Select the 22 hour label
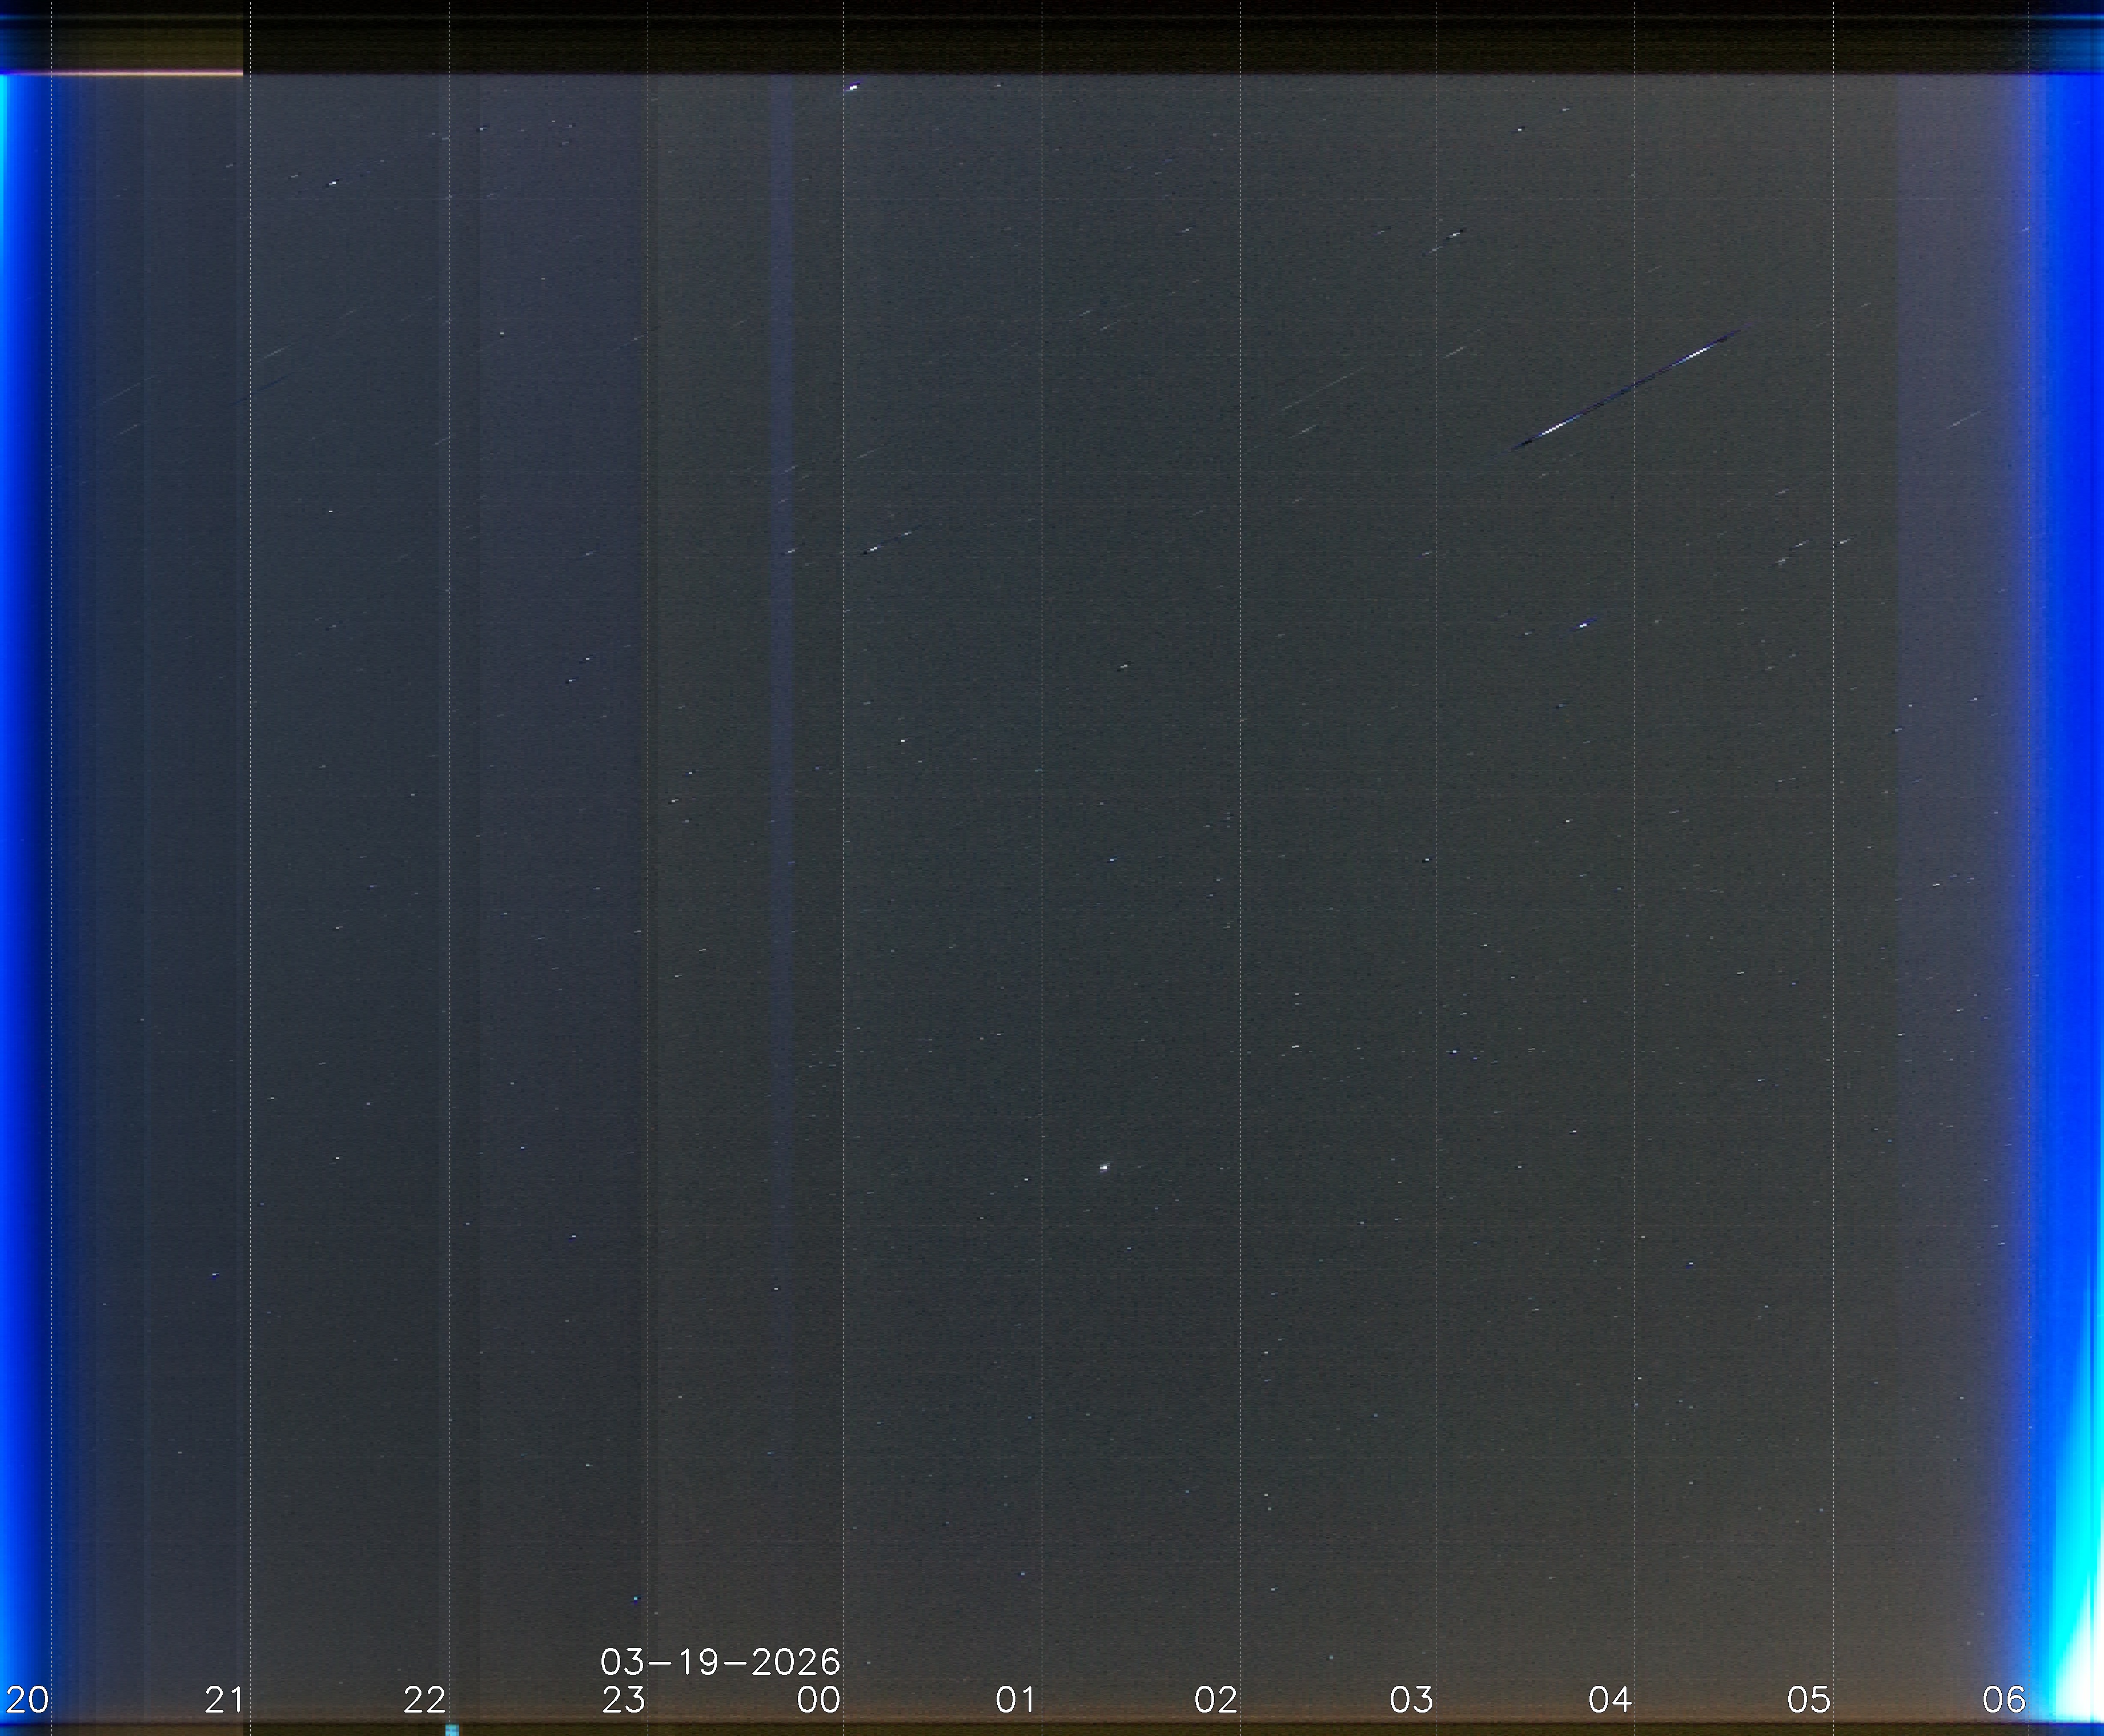Image resolution: width=2104 pixels, height=1736 pixels. [x=424, y=1699]
